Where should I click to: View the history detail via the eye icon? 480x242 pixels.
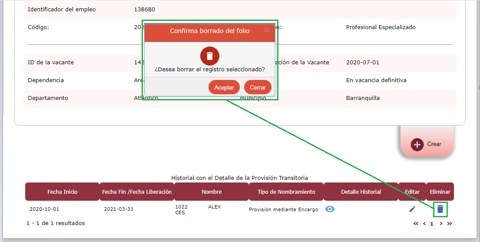pos(330,209)
